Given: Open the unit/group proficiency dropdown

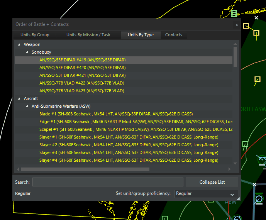Looking at the screenshot, I should [206, 194].
